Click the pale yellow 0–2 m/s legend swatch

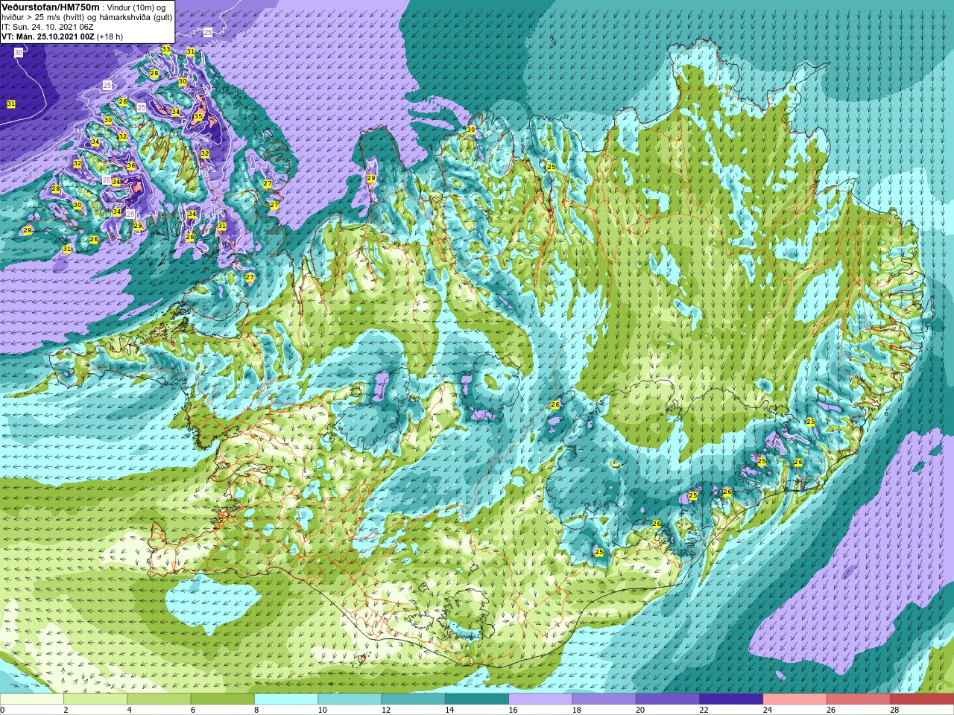click(x=32, y=699)
